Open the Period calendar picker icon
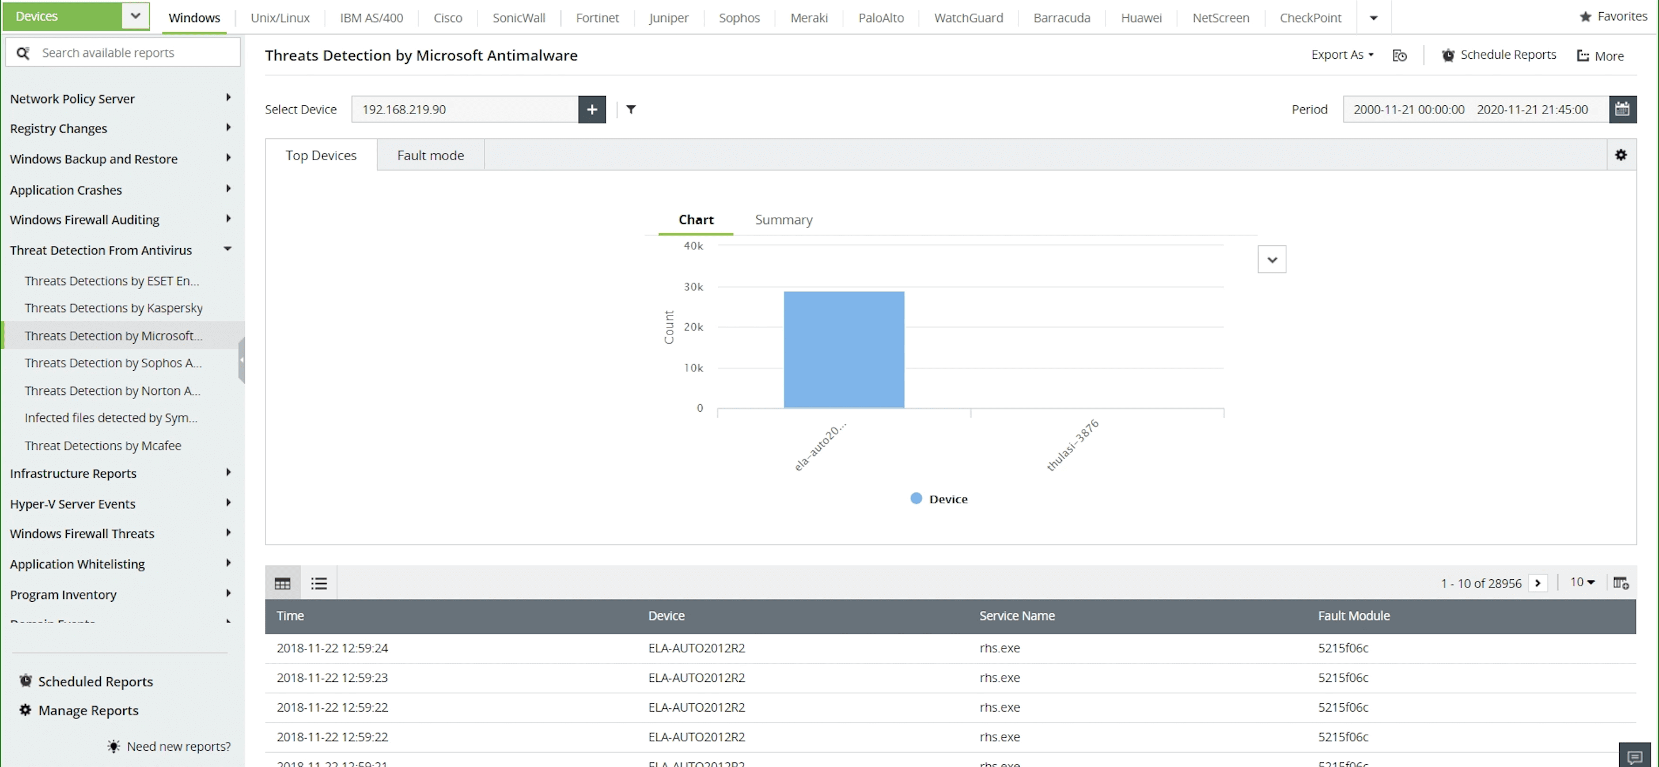 pos(1622,109)
